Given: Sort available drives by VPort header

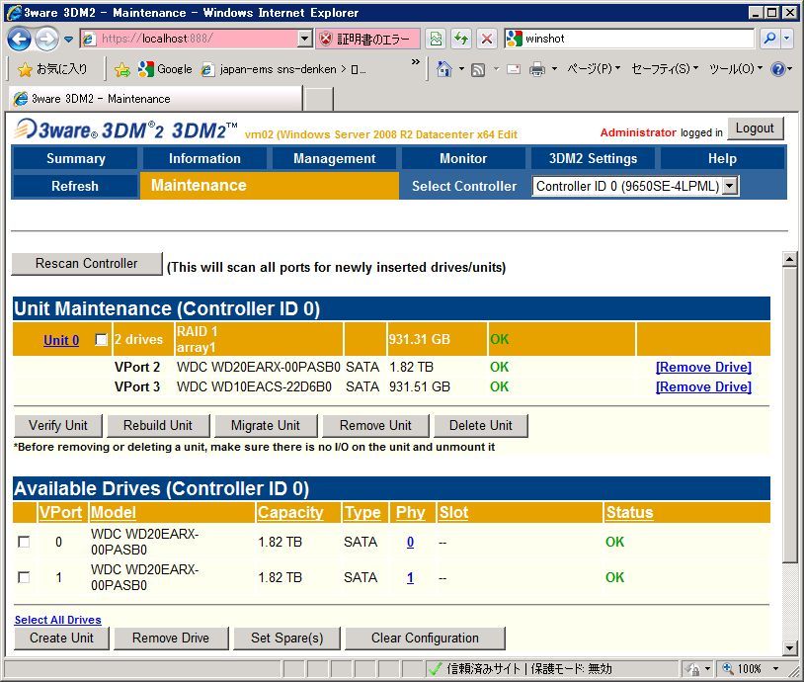Looking at the screenshot, I should coord(60,512).
